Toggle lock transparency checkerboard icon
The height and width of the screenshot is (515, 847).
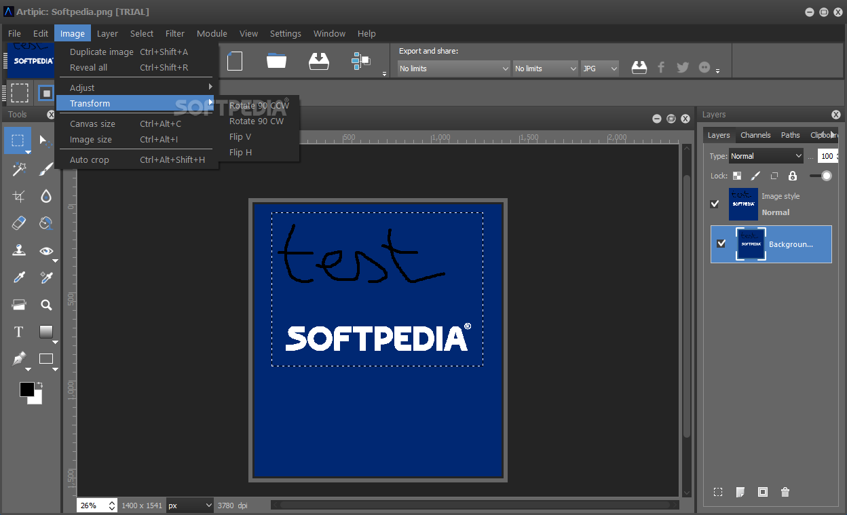tap(737, 176)
